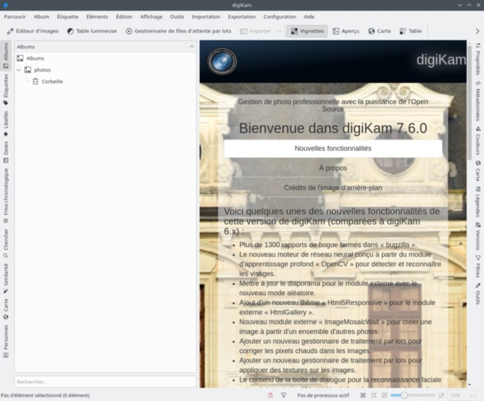Open the Étiquette menu
Viewport: 484px width, 401px height.
coord(68,17)
